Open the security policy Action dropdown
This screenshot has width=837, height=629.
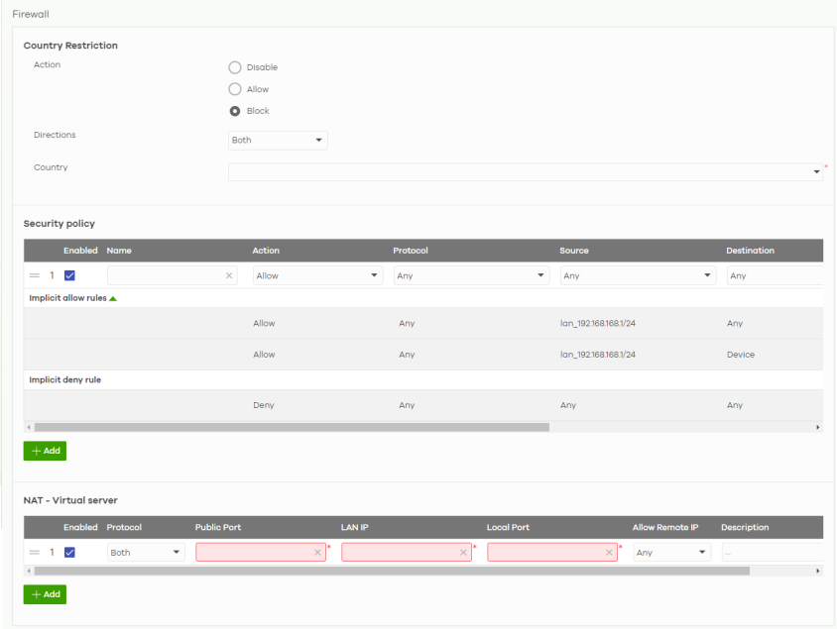coord(317,276)
